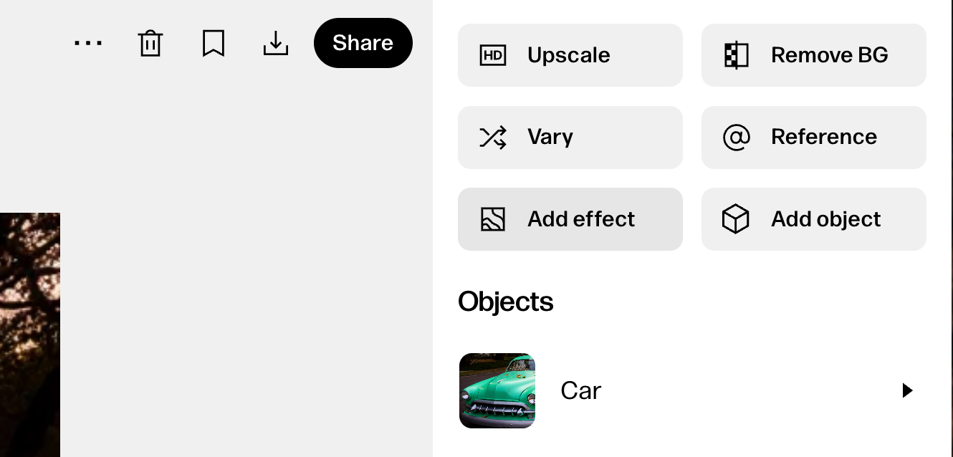Bookmark this image
This screenshot has height=457, width=953.
pos(214,43)
